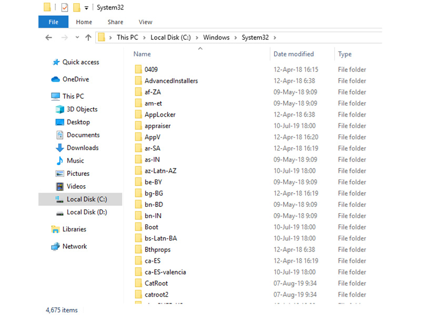Switch to the Share ribbon tab
The image size is (421, 315).
coord(115,22)
